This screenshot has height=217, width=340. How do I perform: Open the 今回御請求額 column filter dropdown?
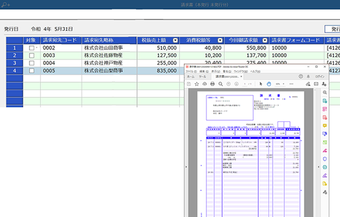click(x=265, y=40)
